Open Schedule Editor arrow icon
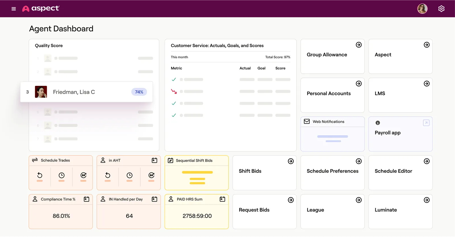455x237 pixels. (x=427, y=161)
